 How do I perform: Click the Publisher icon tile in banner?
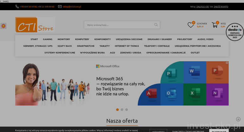pyautogui.click(x=172, y=72)
